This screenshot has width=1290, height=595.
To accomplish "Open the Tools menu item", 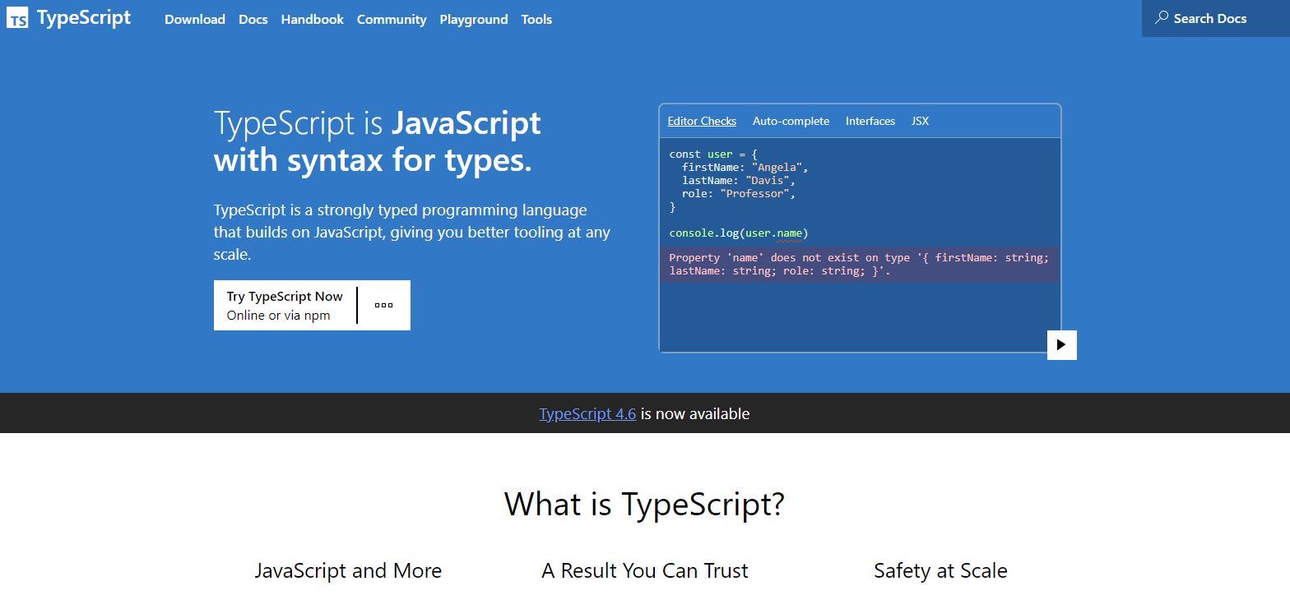I will click(x=536, y=19).
